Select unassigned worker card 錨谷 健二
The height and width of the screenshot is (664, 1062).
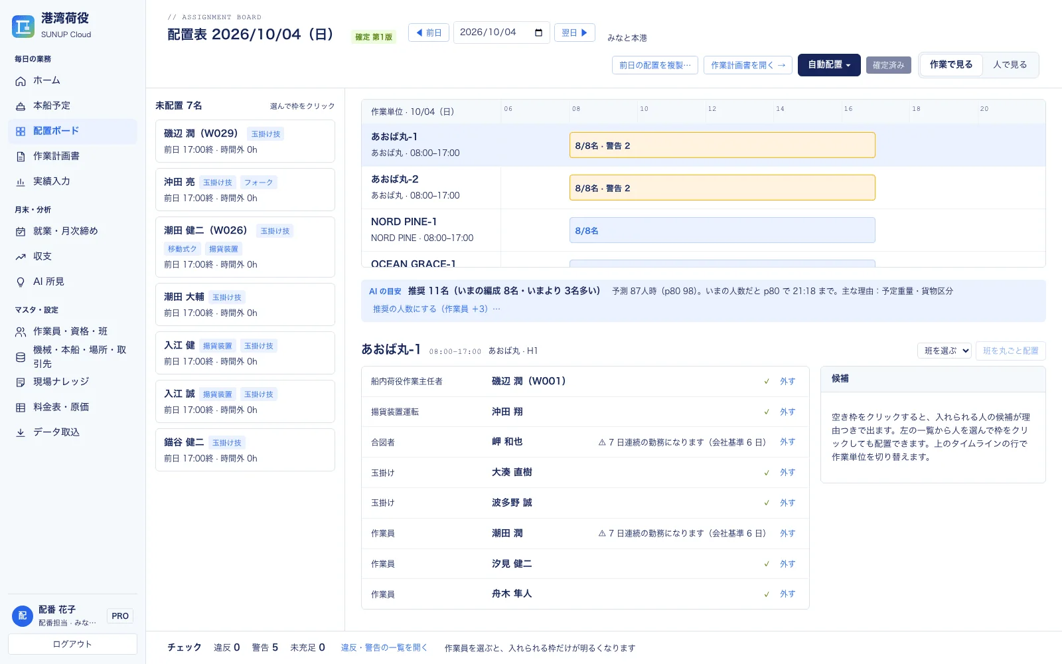click(245, 450)
